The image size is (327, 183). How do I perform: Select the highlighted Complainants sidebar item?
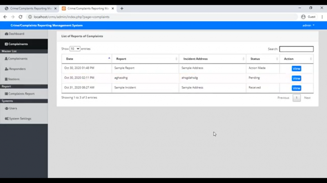[x=24, y=44]
